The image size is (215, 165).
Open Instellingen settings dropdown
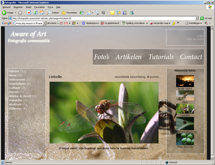[x=201, y=23]
